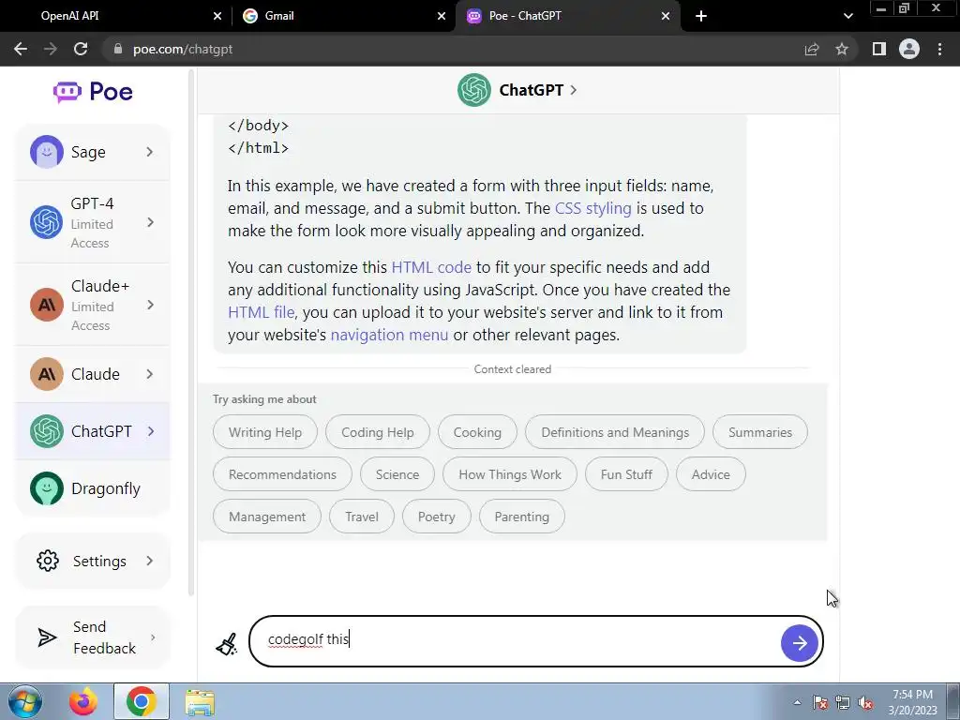Image resolution: width=960 pixels, height=720 pixels.
Task: Click the sidebar vertical scrollbar
Action: tap(191, 334)
